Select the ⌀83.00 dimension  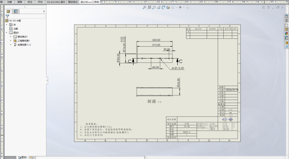coord(118,58)
